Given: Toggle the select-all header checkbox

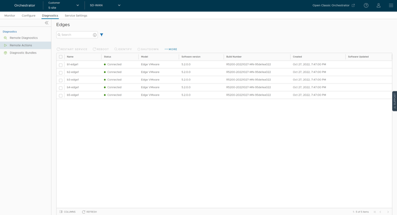Looking at the screenshot, I should point(61,57).
